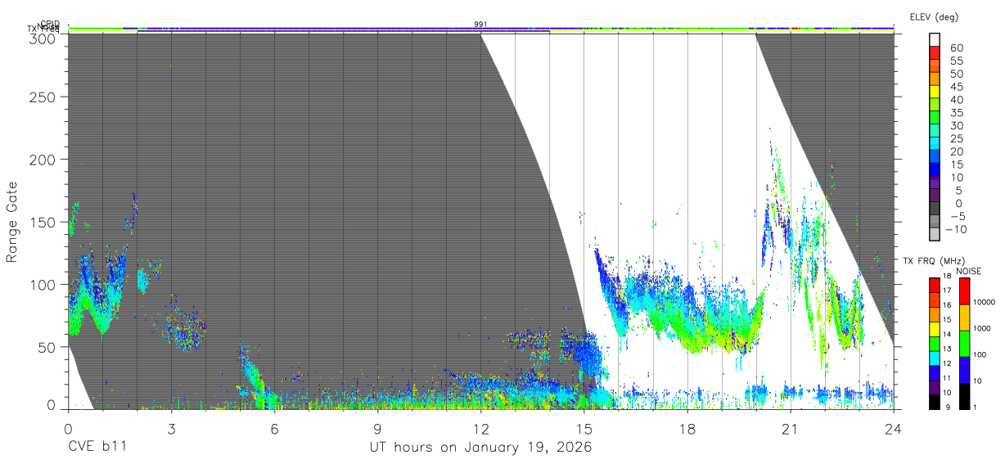Image resolution: width=1005 pixels, height=464 pixels.
Task: Click the '10000' value on the NOISE scale
Action: 986,302
